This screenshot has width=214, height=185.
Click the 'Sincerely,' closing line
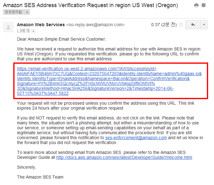[27, 167]
